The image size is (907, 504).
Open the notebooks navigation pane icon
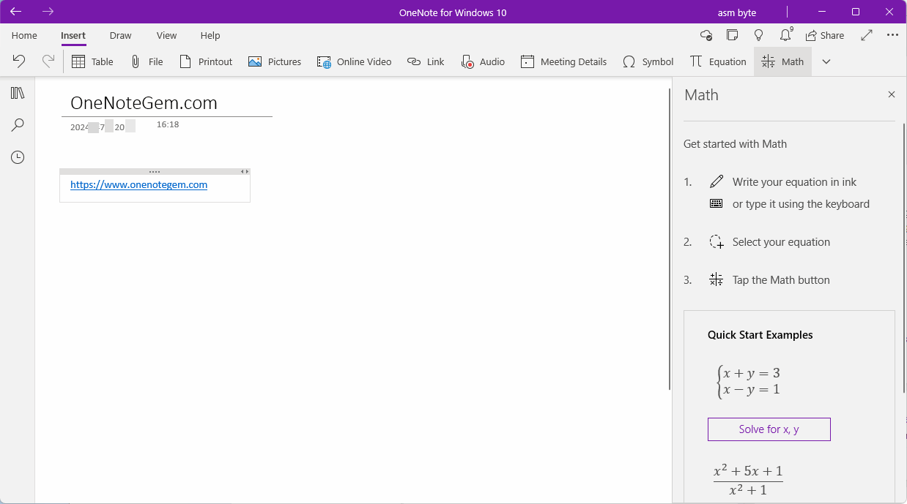point(18,93)
